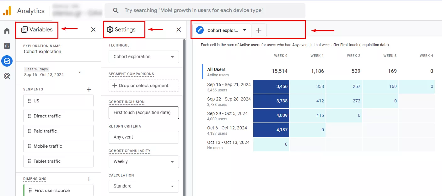Open the Advertising icon in sidebar
Image resolution: width=442 pixels, height=196 pixels.
pos(7,76)
